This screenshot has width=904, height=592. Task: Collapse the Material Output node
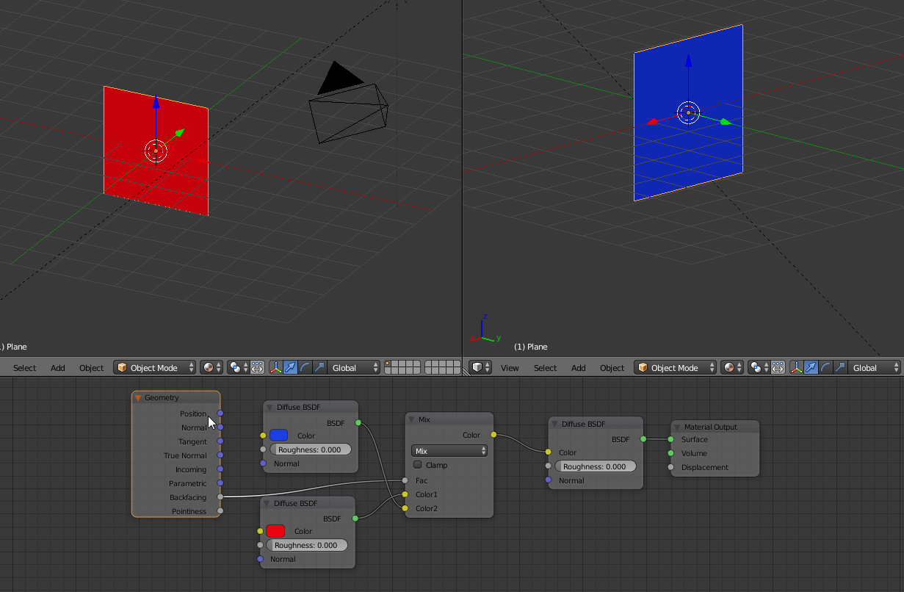pyautogui.click(x=677, y=427)
